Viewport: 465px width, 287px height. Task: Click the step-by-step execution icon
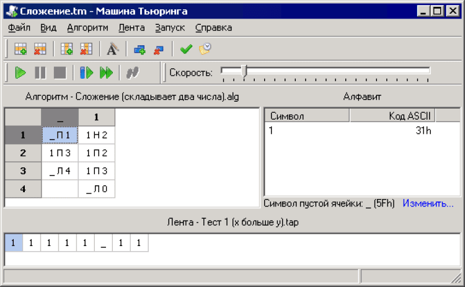pos(86,73)
